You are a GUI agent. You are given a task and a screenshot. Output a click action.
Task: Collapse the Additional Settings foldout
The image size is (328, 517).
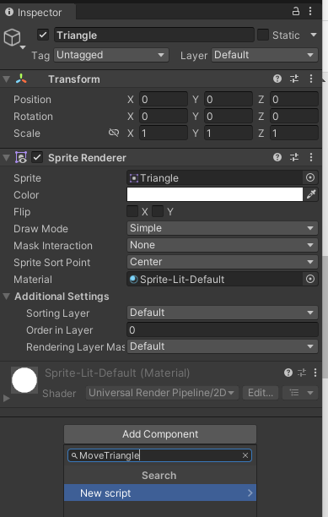[6, 296]
